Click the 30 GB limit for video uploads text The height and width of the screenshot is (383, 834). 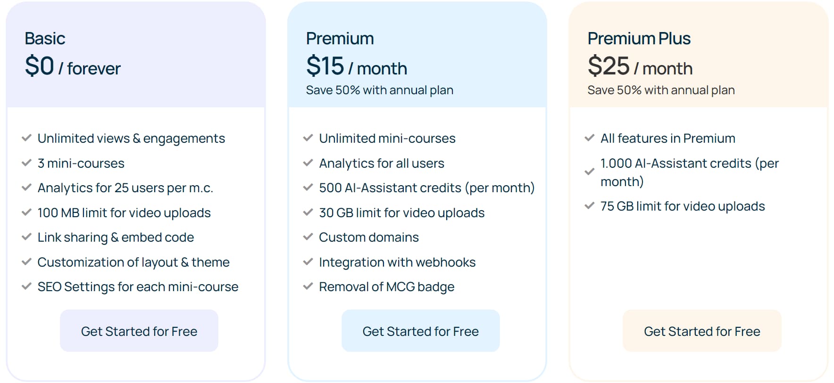tap(401, 212)
